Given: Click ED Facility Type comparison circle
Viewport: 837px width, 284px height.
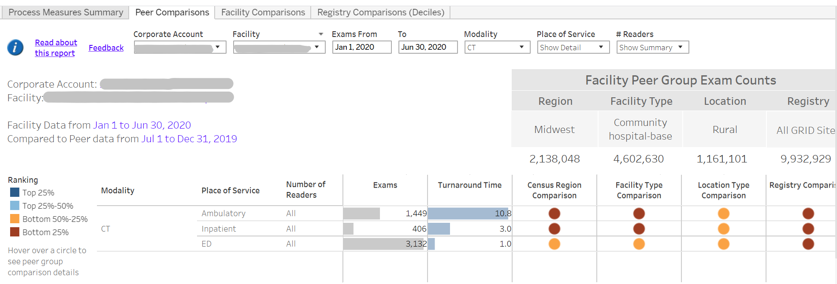Looking at the screenshot, I should (x=639, y=244).
